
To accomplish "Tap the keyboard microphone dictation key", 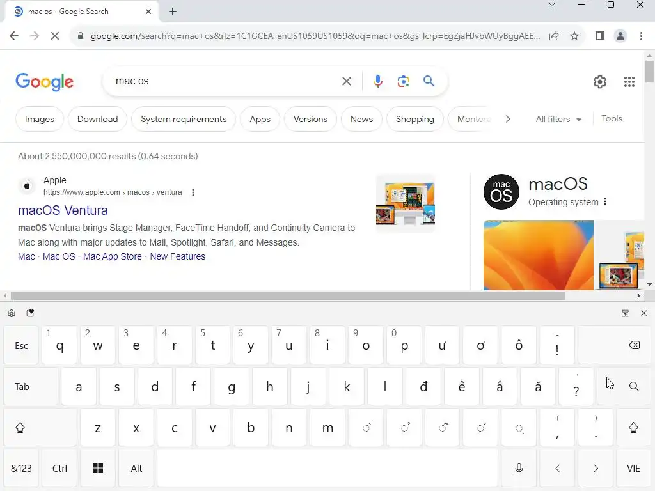I will (x=519, y=468).
